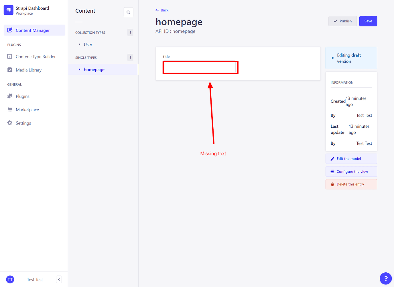Save the homepage entry
Screen dimensions: 394x287
click(x=368, y=21)
